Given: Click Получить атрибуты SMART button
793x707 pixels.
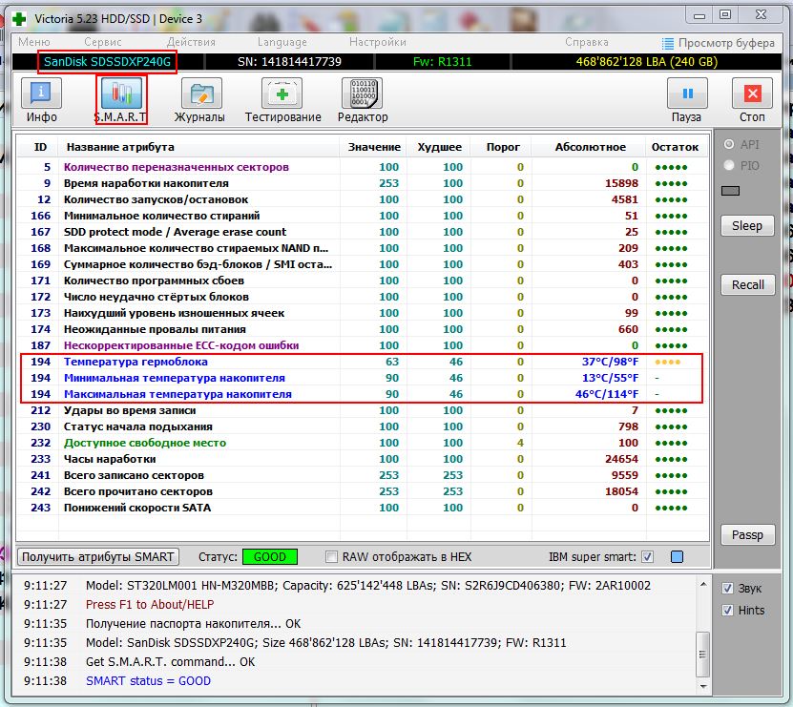Looking at the screenshot, I should (x=98, y=557).
